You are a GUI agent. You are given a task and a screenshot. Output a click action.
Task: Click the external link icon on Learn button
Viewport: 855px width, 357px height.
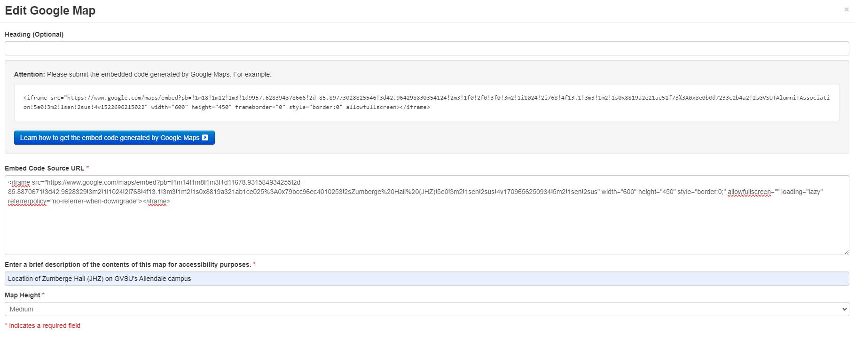click(205, 138)
